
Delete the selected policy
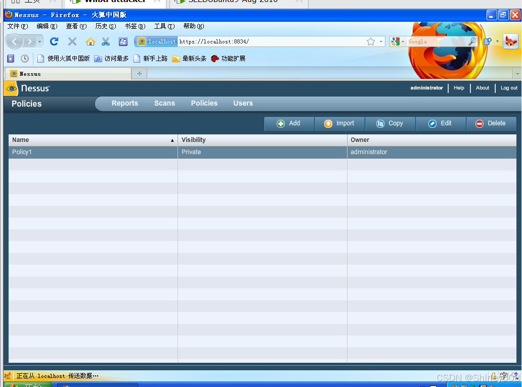pyautogui.click(x=491, y=124)
